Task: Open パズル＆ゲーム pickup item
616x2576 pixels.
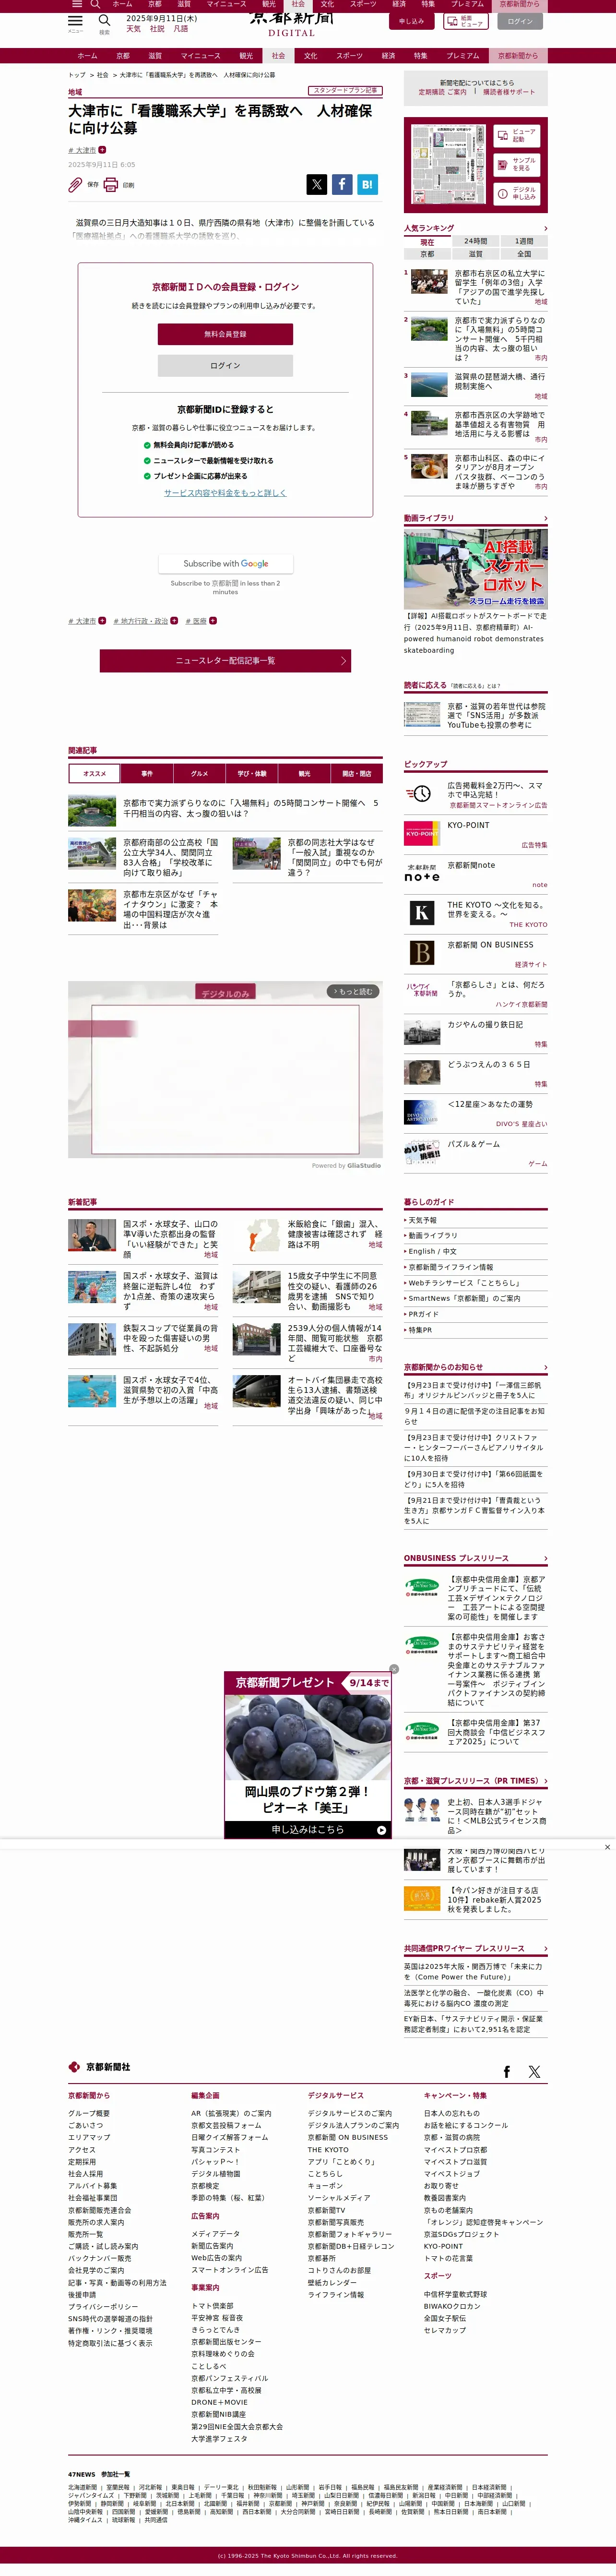Action: [476, 1152]
